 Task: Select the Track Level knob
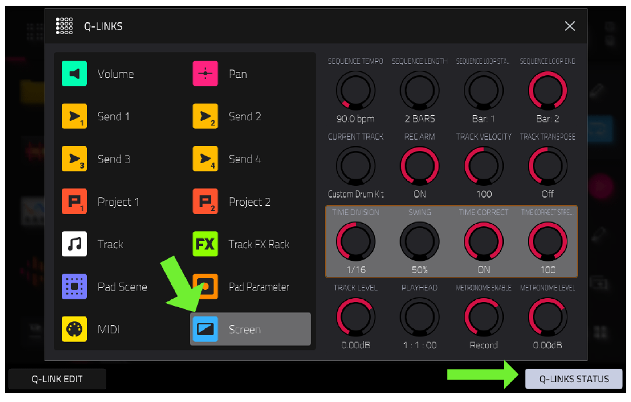(x=355, y=317)
